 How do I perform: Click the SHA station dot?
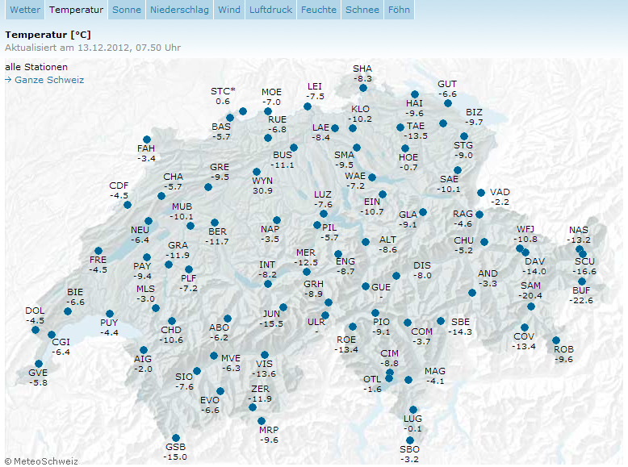[x=363, y=88]
